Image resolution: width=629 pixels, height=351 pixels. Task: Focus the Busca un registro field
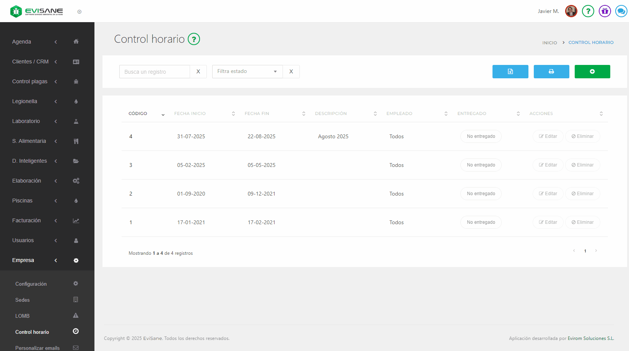click(154, 71)
